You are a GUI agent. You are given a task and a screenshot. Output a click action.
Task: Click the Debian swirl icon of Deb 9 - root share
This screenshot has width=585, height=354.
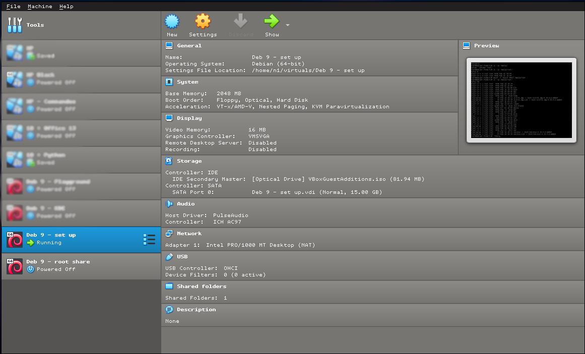click(15, 266)
